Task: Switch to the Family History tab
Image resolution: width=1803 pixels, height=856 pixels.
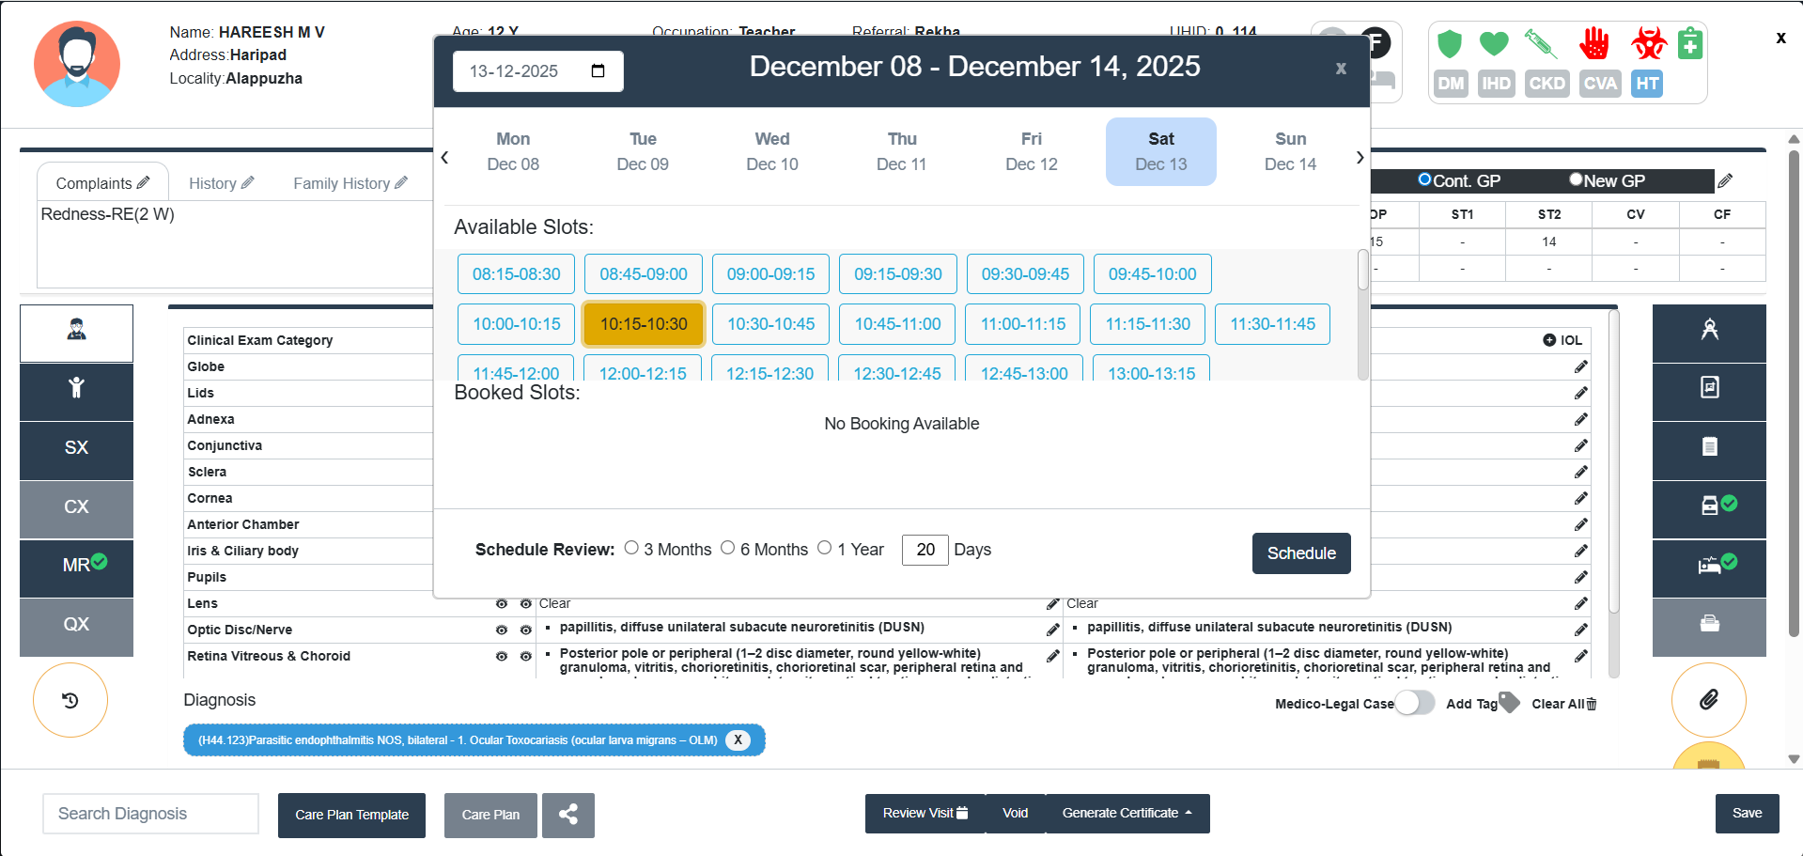Action: [x=350, y=183]
